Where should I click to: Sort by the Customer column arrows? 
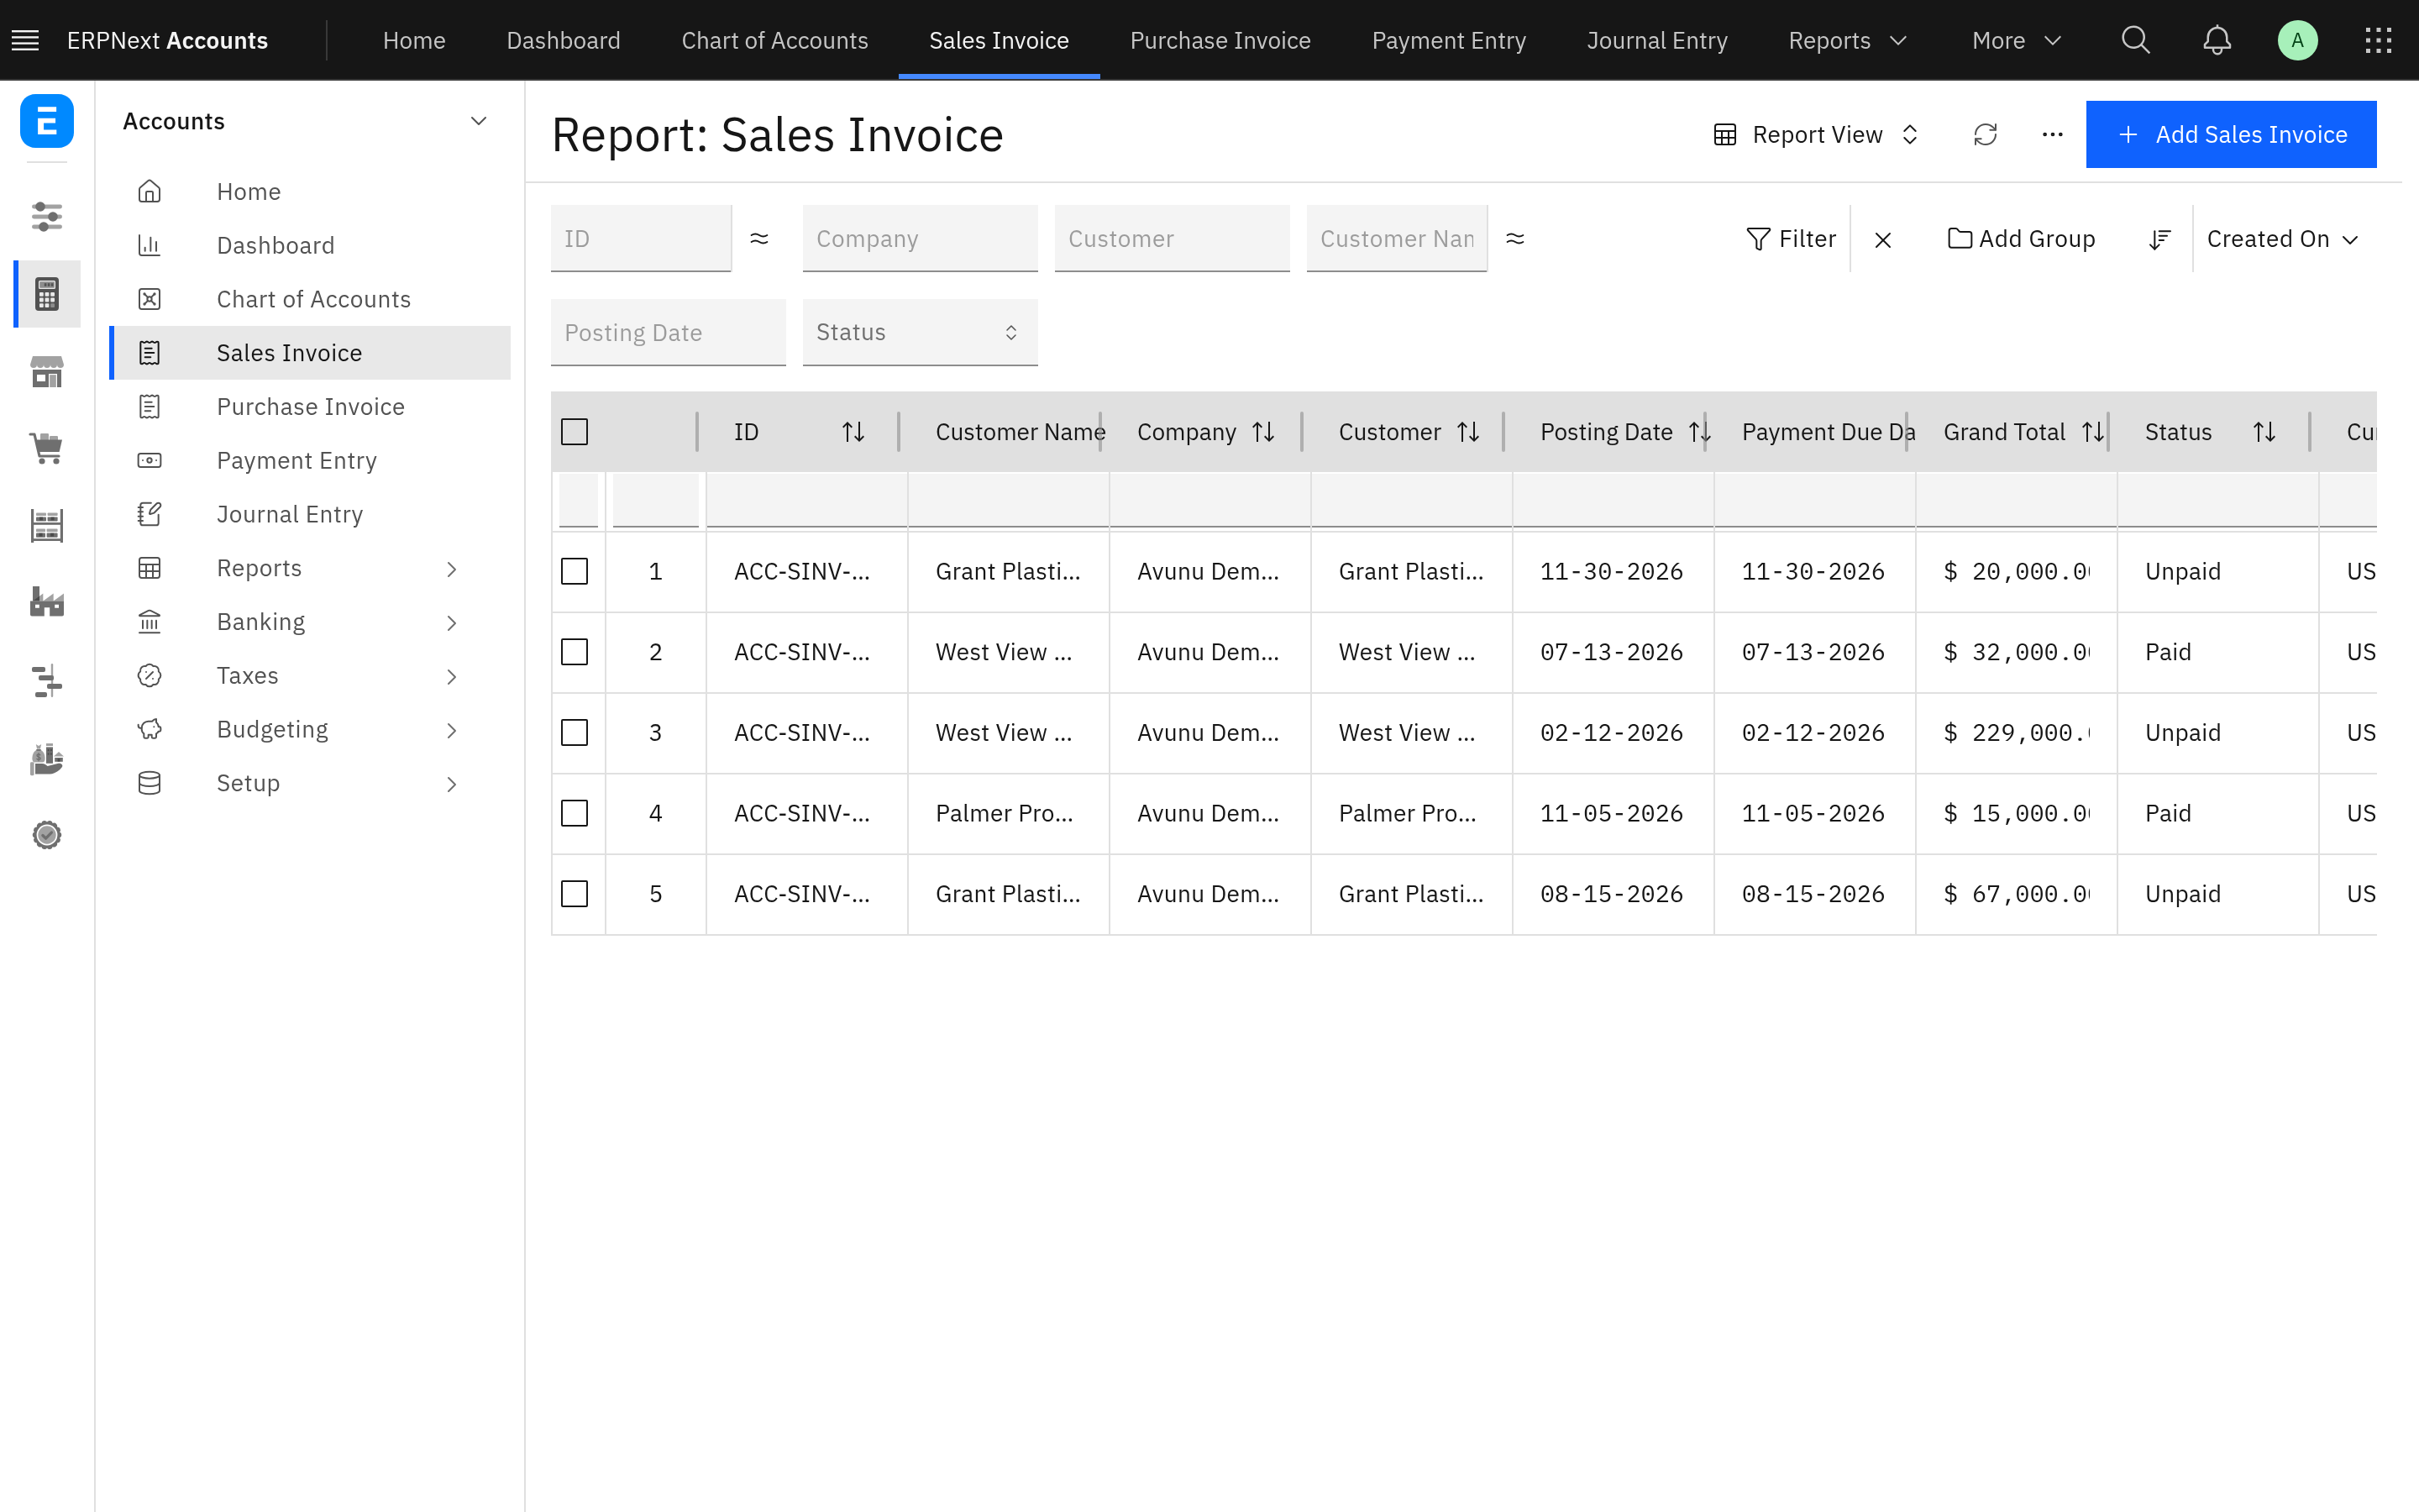pyautogui.click(x=1467, y=432)
